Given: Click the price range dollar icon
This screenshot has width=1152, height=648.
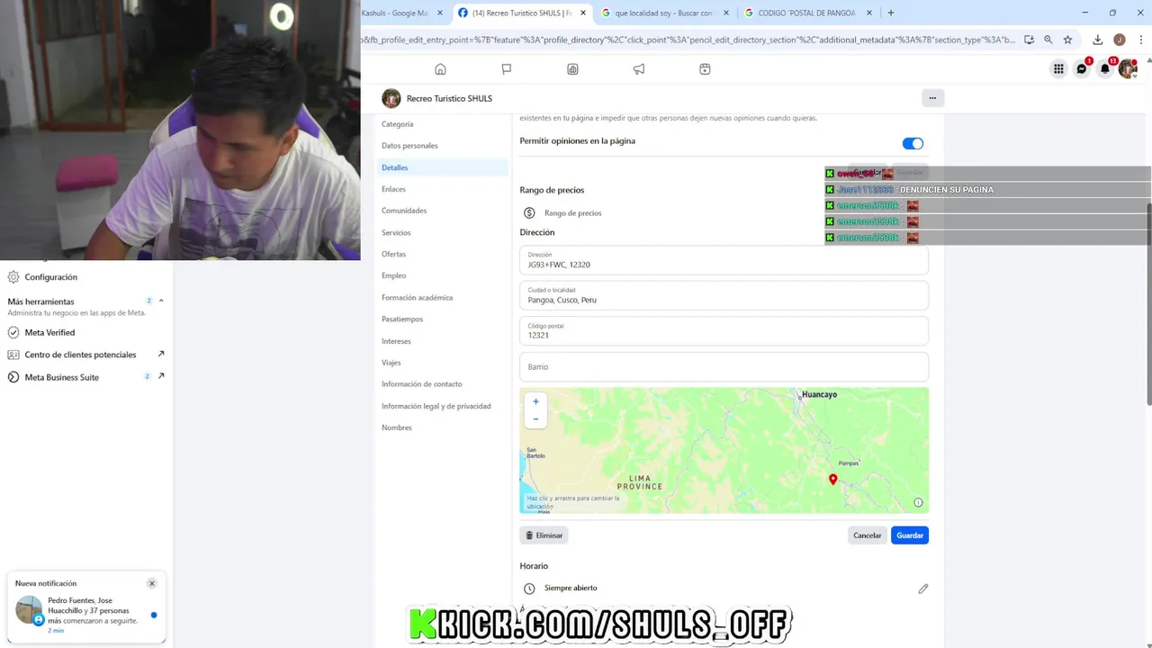Looking at the screenshot, I should (x=529, y=213).
